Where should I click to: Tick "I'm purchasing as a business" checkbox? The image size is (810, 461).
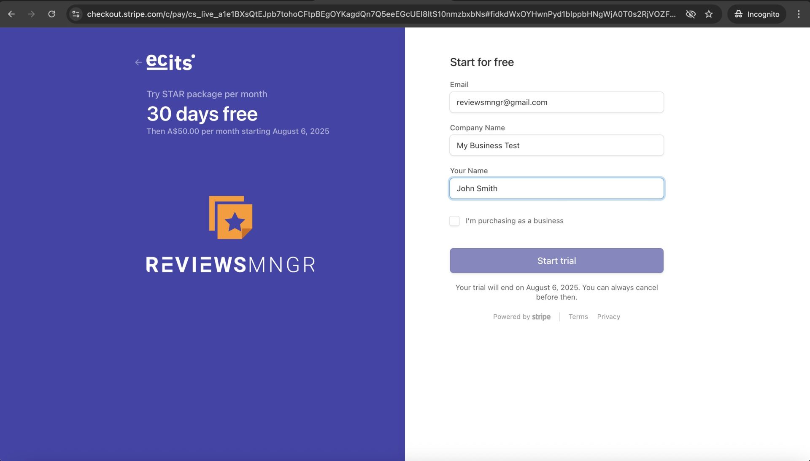[454, 221]
